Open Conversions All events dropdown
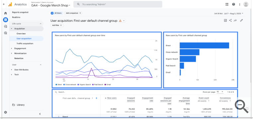Viewport: 253px width, 119px height. 225,101
